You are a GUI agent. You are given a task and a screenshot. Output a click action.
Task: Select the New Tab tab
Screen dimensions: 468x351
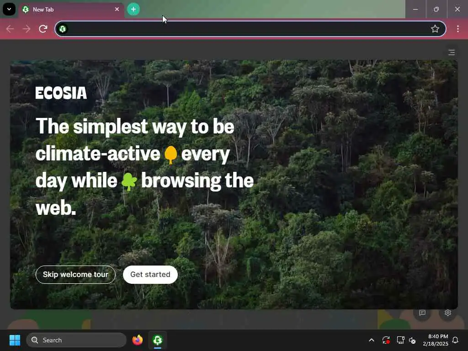point(71,10)
